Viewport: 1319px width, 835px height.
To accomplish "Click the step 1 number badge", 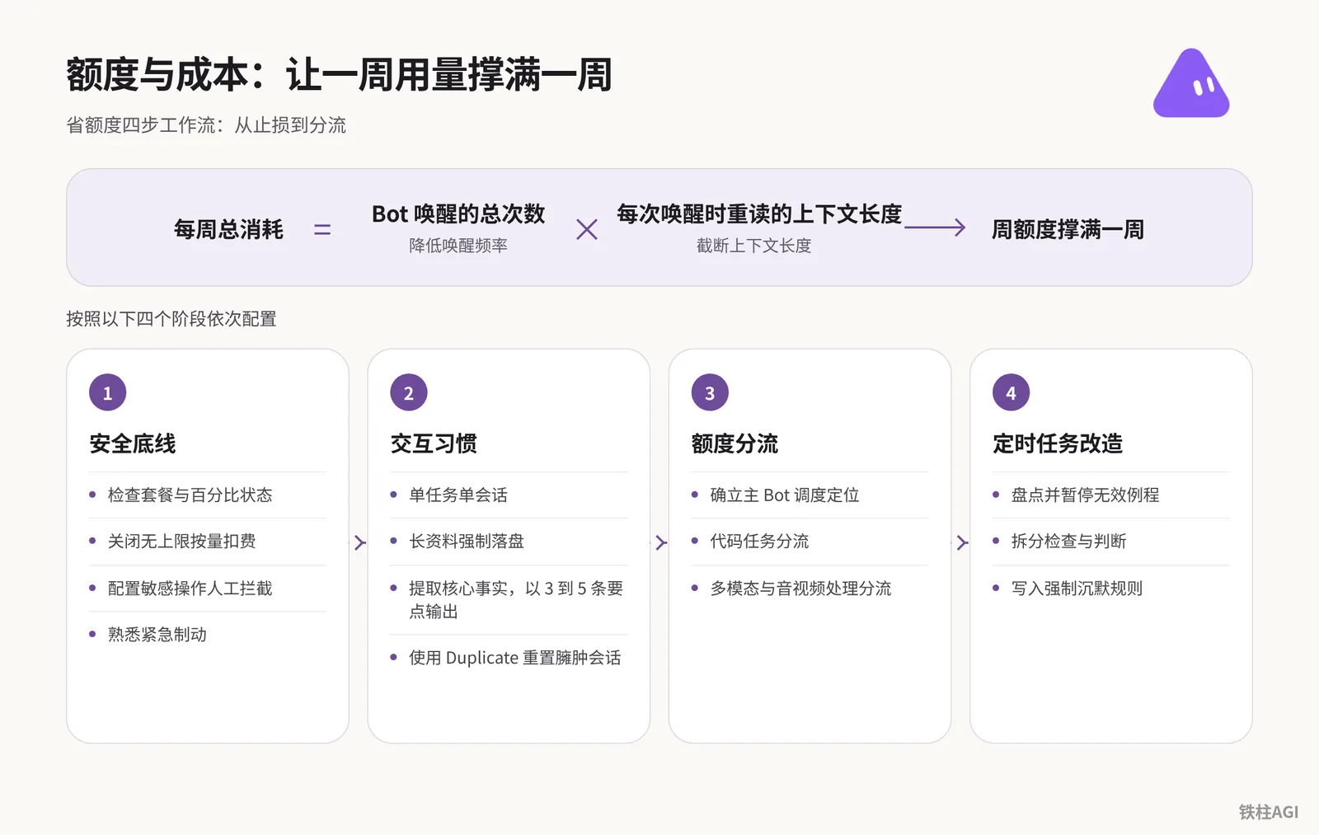I will tap(107, 392).
